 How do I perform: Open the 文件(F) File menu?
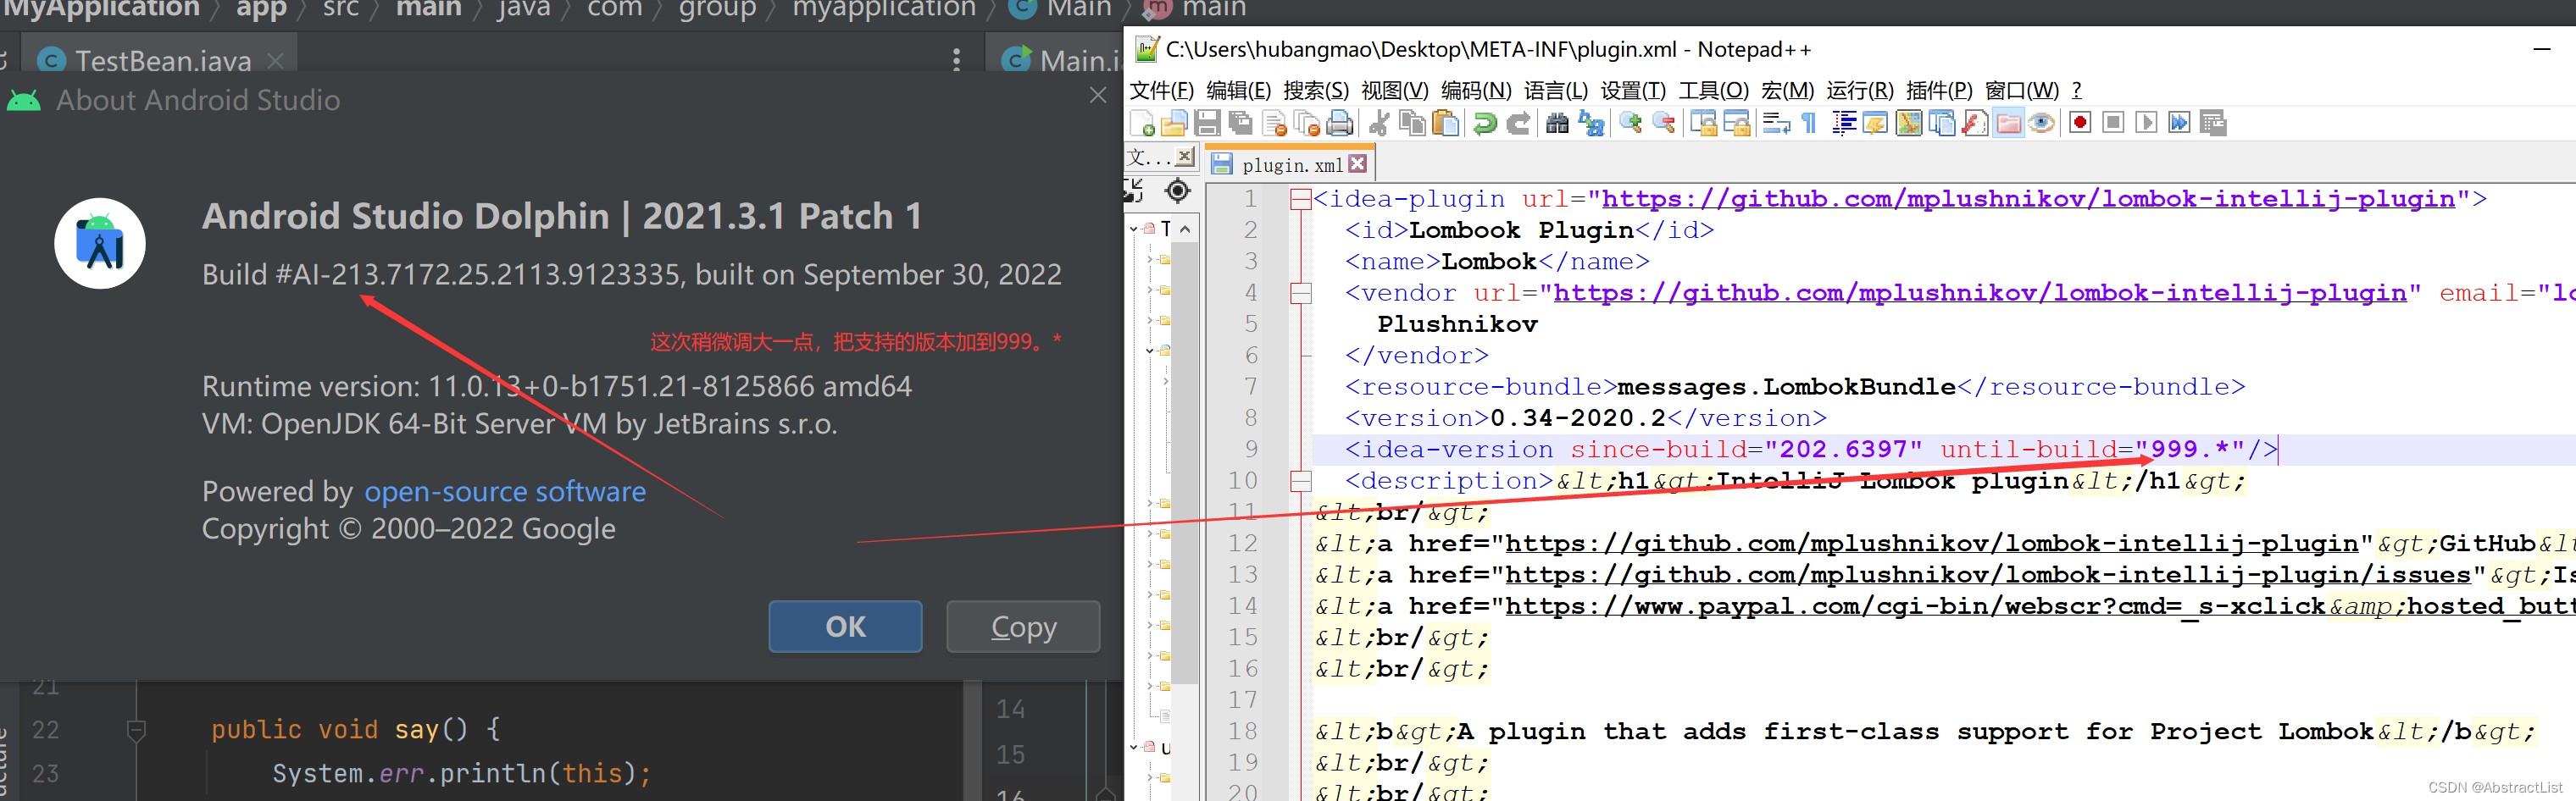click(1161, 91)
